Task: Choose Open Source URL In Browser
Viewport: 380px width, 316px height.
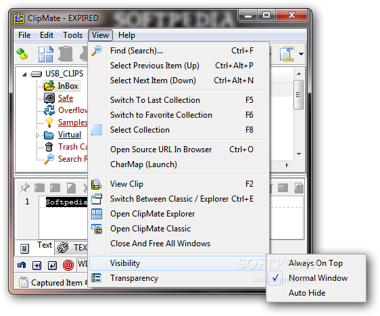Action: (x=179, y=150)
